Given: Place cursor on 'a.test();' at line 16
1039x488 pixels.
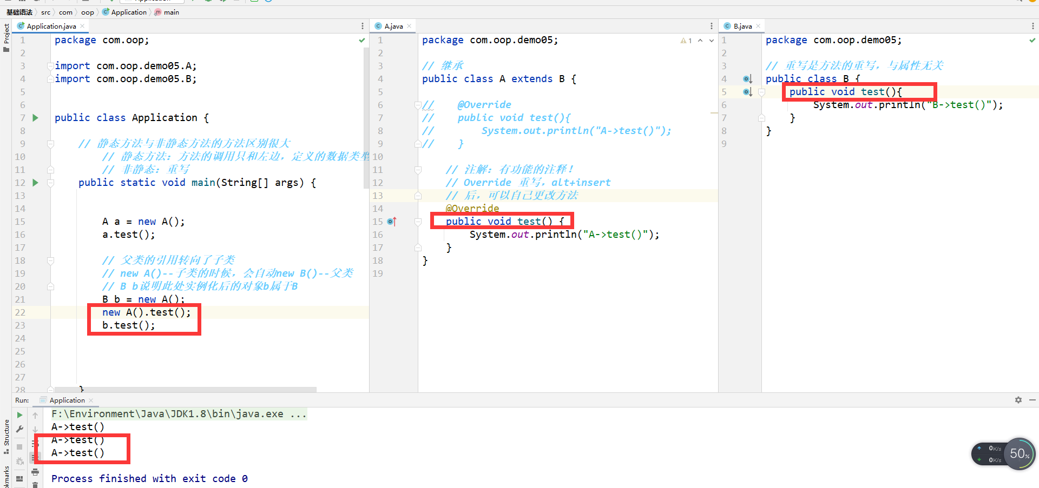Looking at the screenshot, I should pos(129,235).
